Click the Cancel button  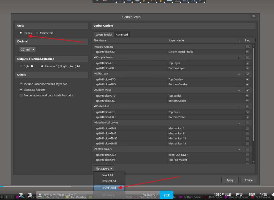tap(249, 180)
